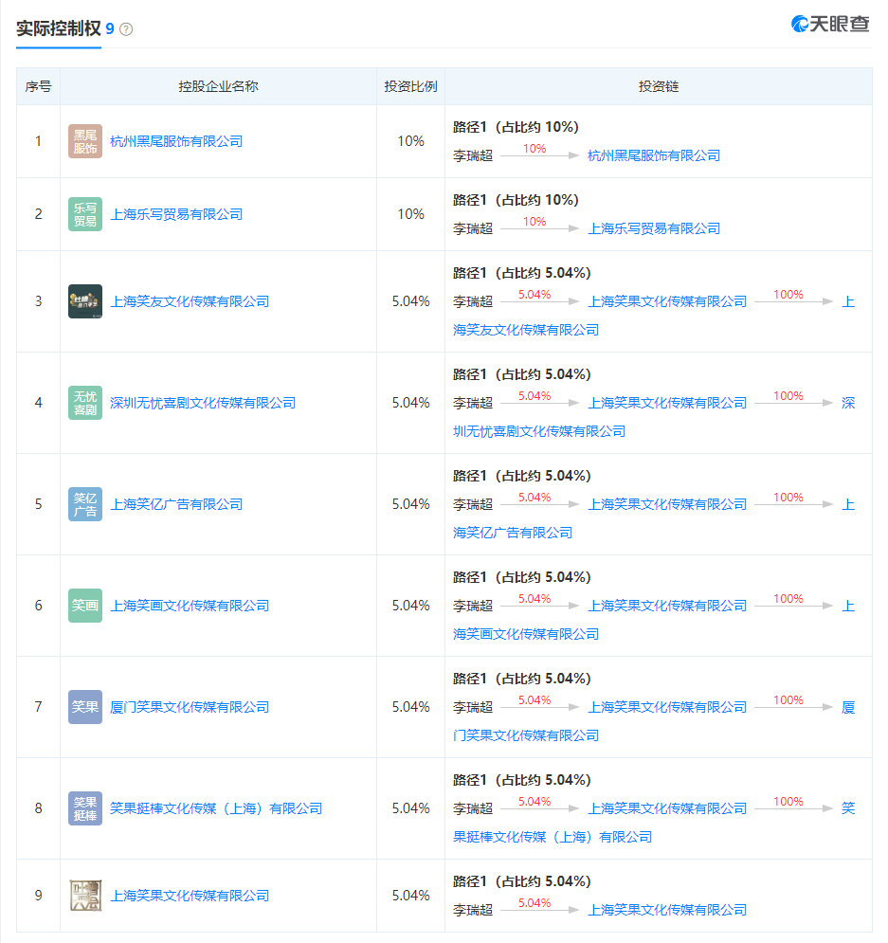The height and width of the screenshot is (943, 888).
Task: Click the 投资比例 column header
Action: point(410,86)
